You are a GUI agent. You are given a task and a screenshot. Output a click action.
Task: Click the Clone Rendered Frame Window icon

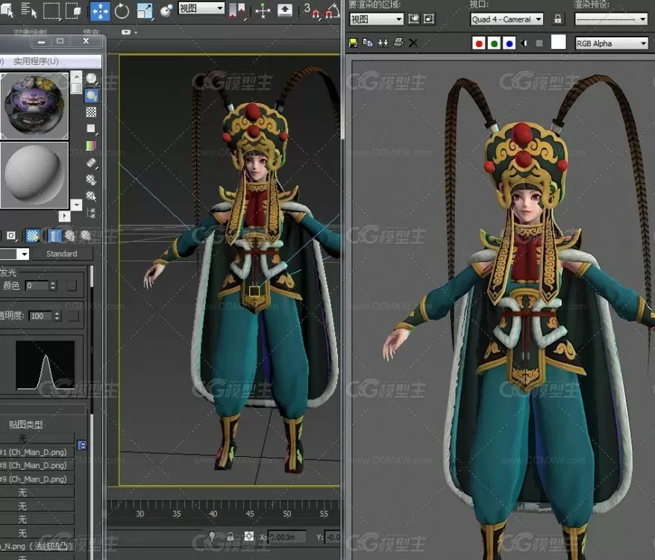coord(383,43)
